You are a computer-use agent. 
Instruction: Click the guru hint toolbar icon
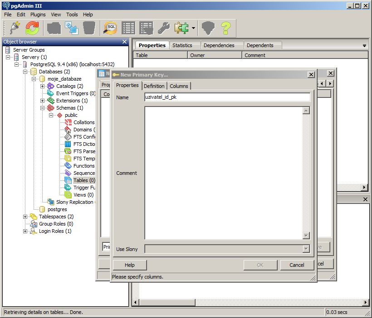(x=208, y=28)
